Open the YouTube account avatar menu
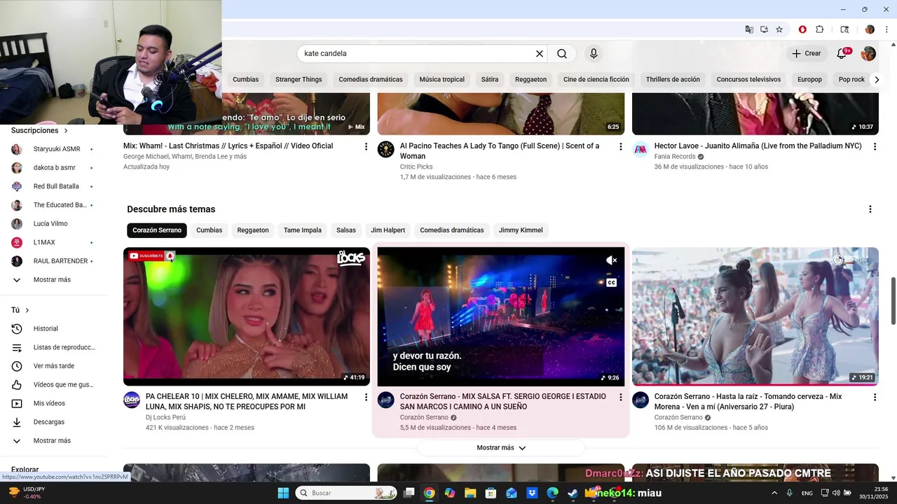Image resolution: width=897 pixels, height=504 pixels. pyautogui.click(x=868, y=54)
